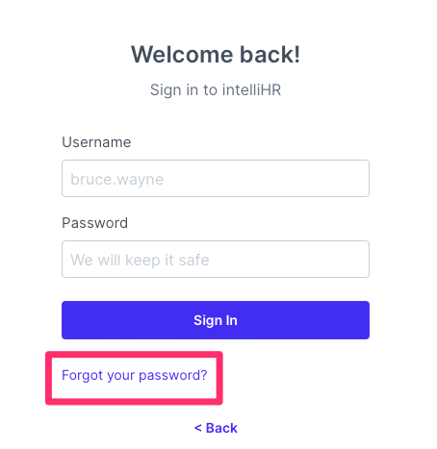This screenshot has width=437, height=449.
Task: Submit with the Sign In button
Action: coord(216,320)
